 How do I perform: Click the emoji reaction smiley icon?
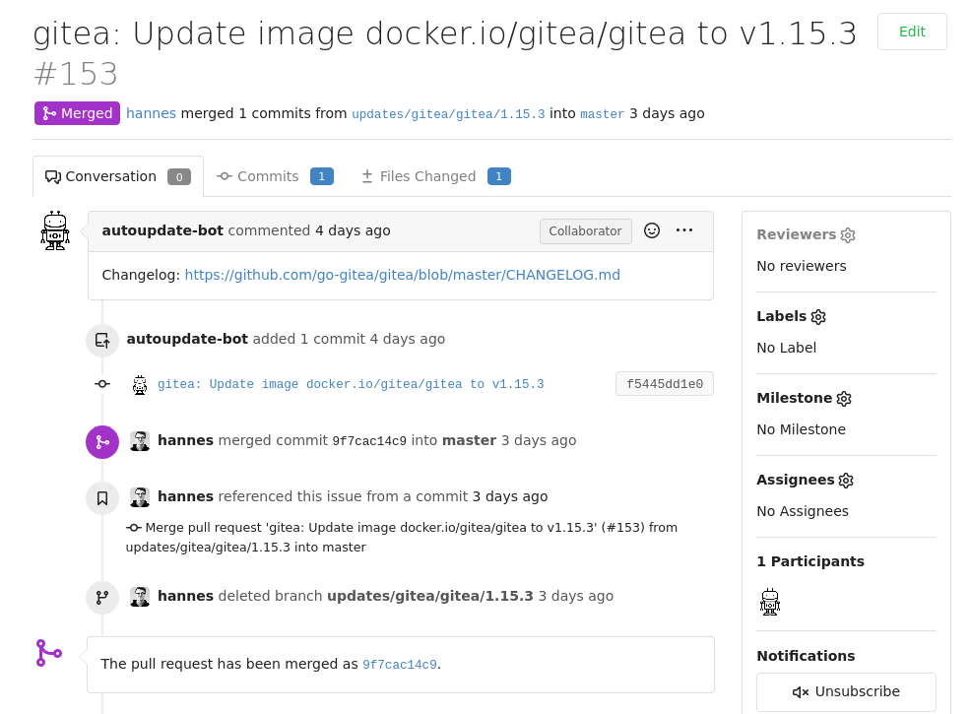[652, 230]
